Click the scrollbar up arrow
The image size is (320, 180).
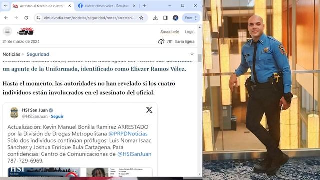200,27
